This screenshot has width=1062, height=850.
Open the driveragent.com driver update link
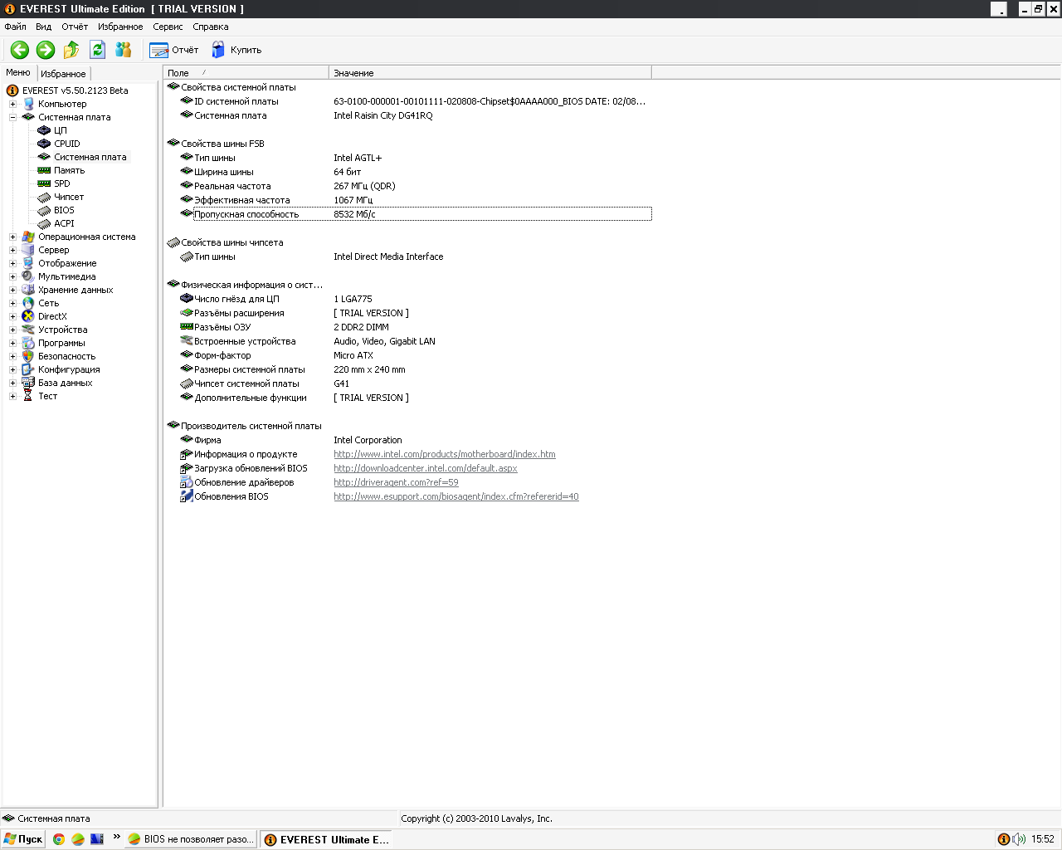coord(396,482)
